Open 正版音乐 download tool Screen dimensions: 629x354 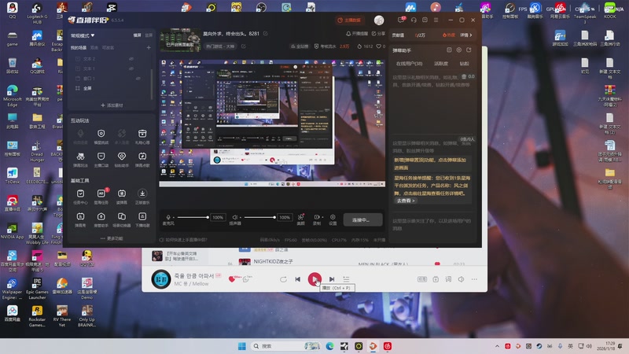point(142,196)
